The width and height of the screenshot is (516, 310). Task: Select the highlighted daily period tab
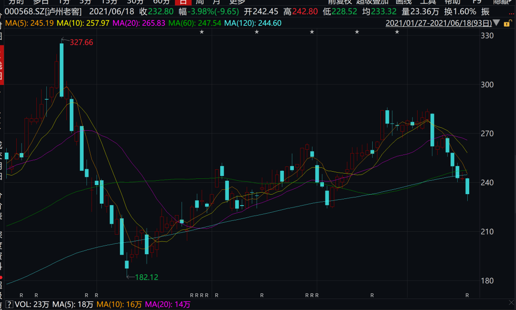point(183,2)
